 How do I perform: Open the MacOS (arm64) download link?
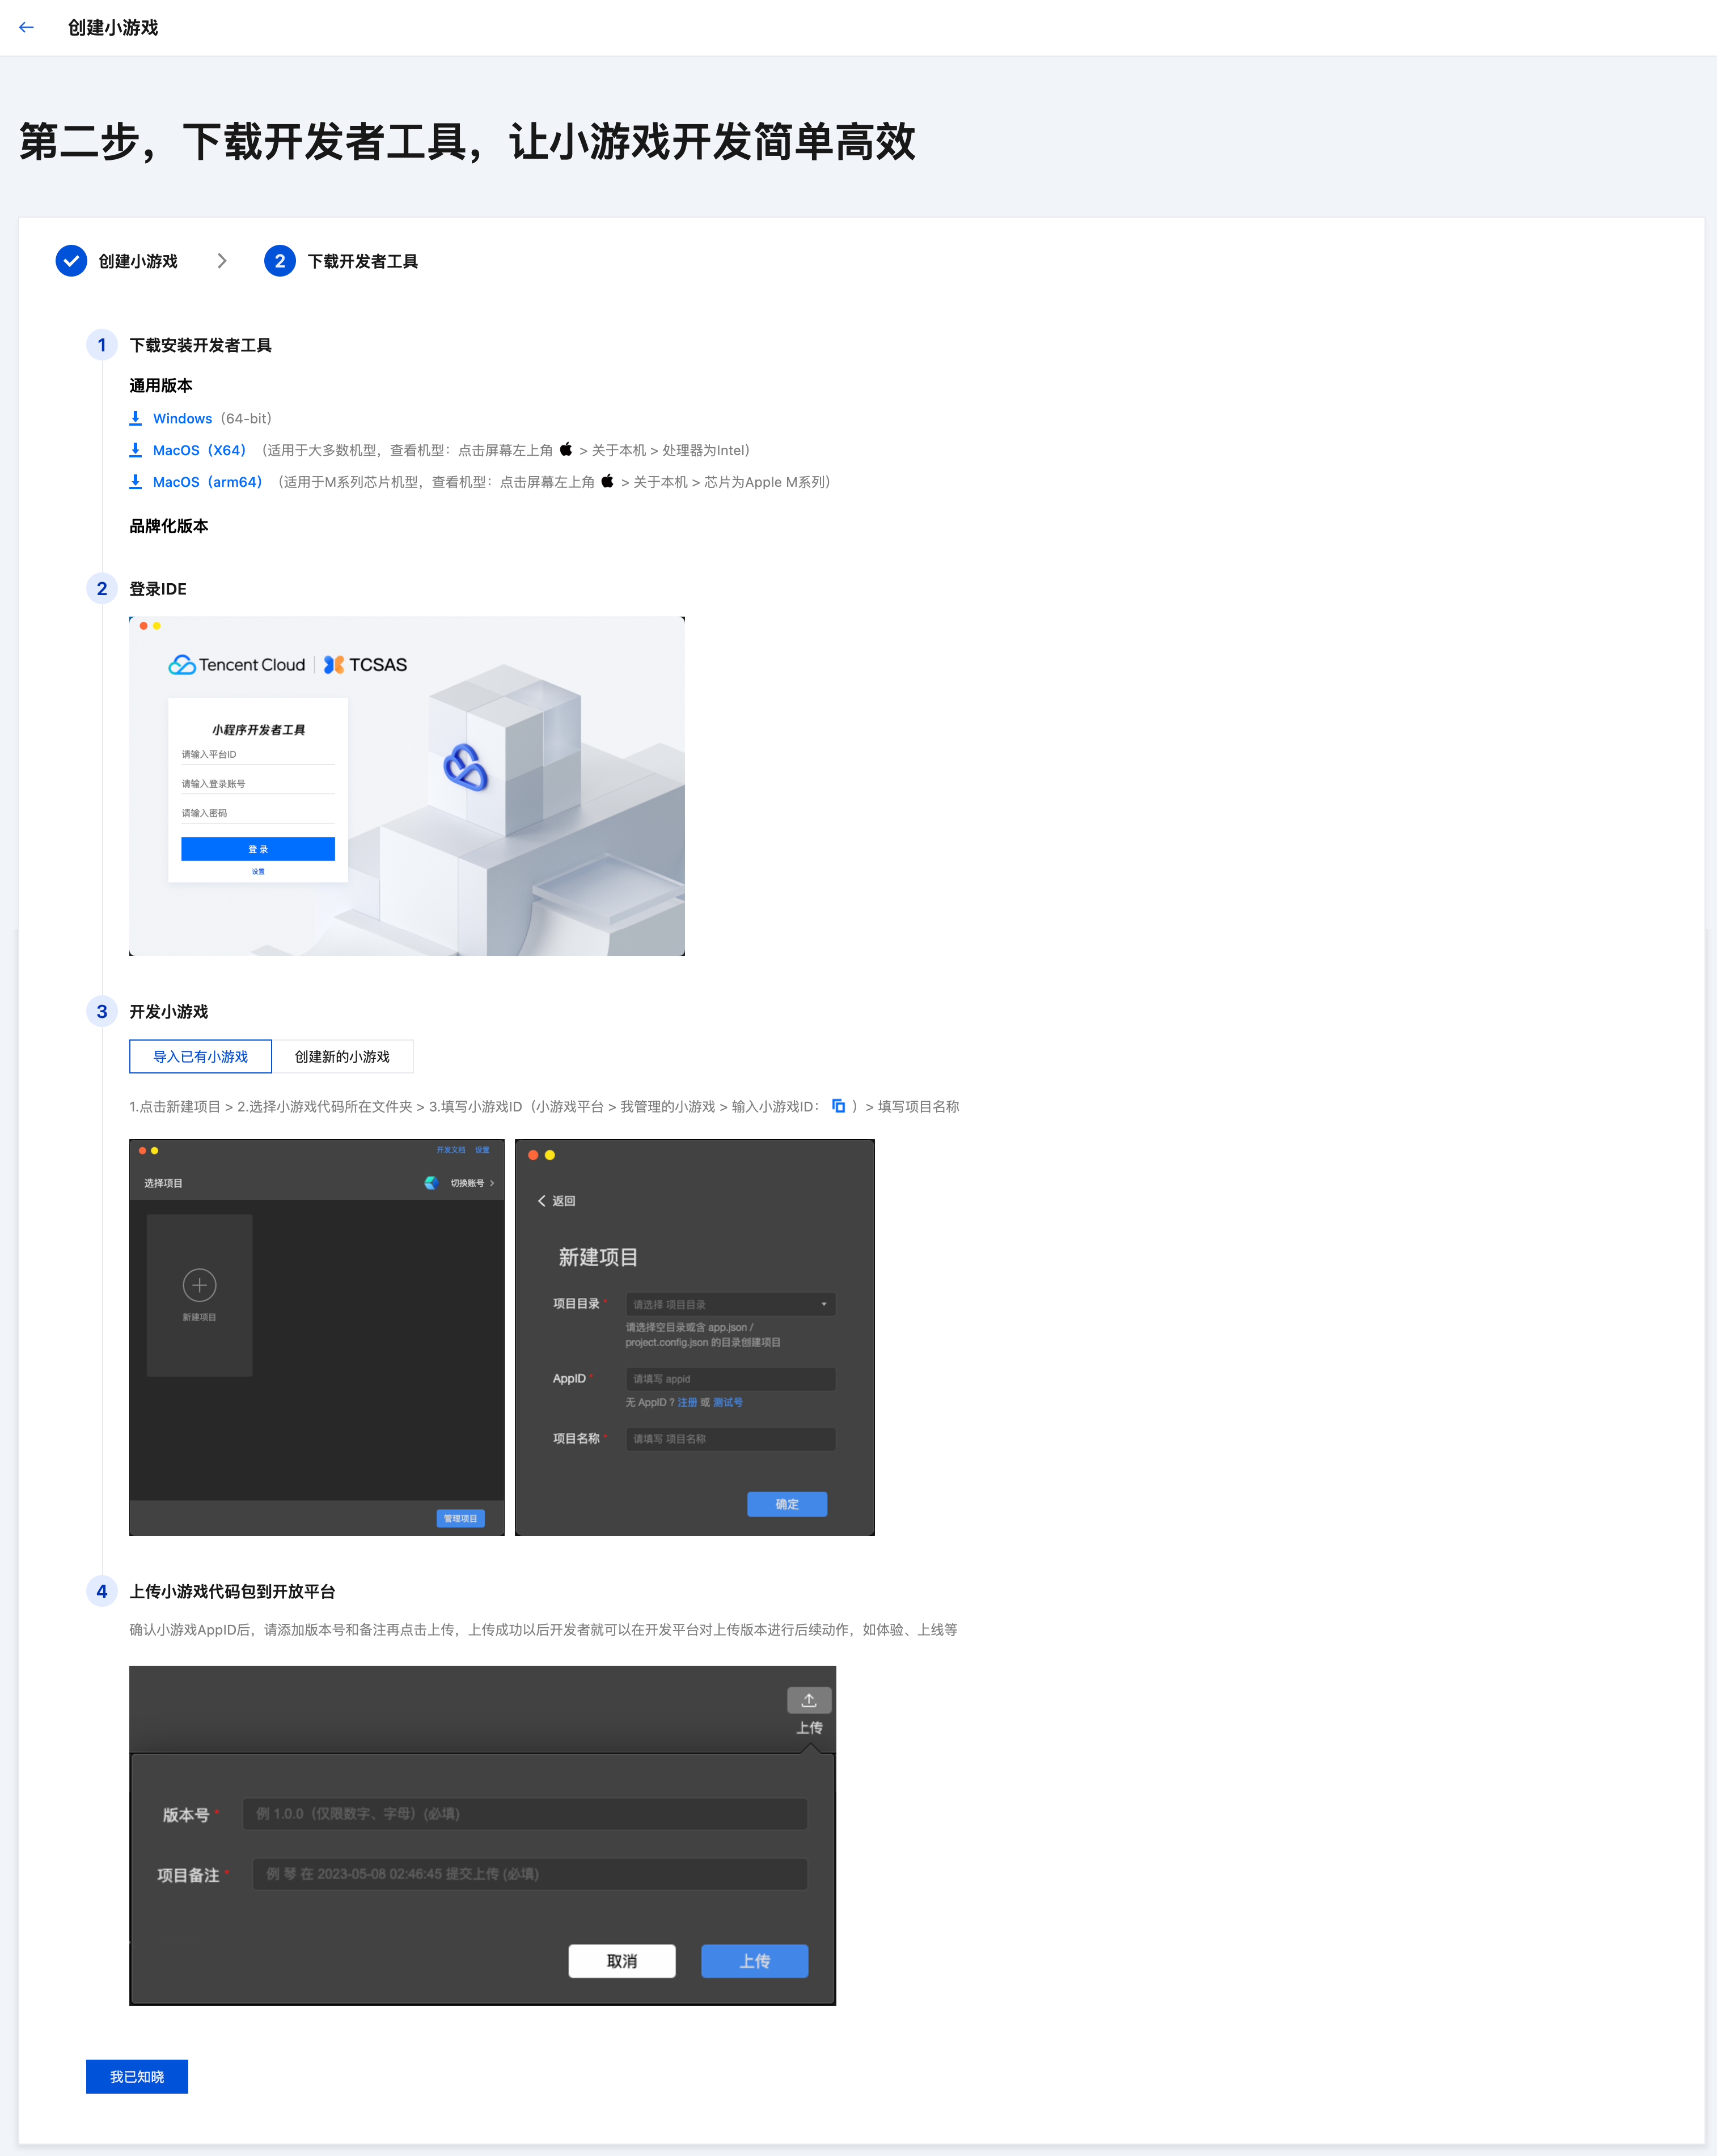[207, 482]
